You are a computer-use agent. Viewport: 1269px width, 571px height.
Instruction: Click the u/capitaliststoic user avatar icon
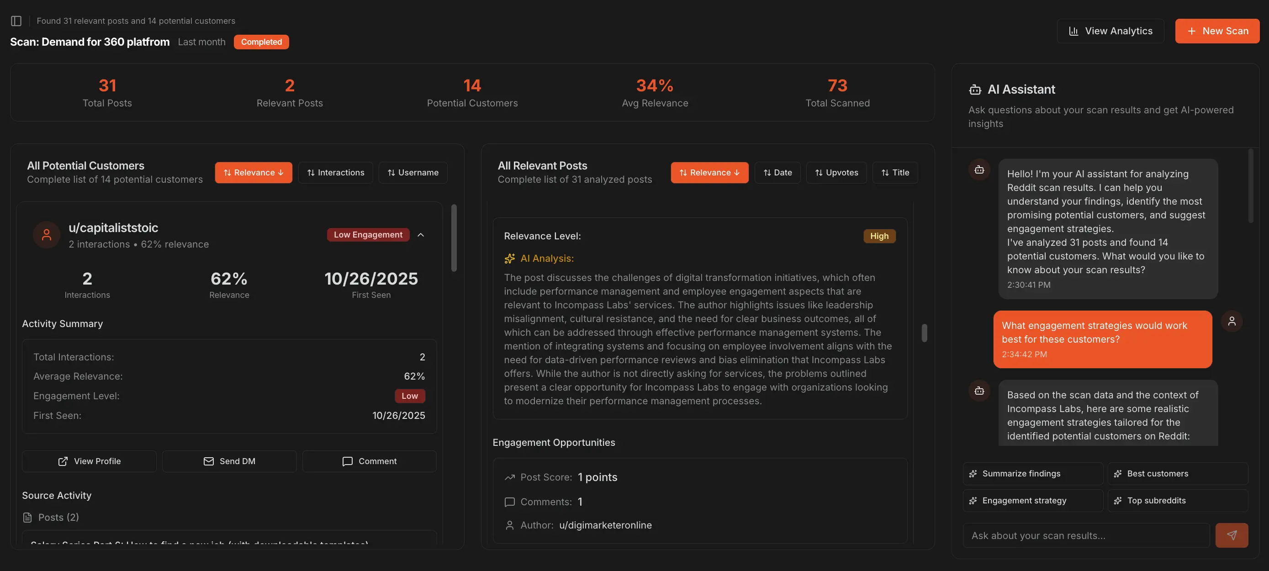pos(46,234)
